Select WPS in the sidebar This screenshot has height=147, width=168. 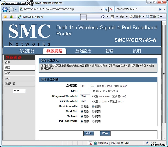[x=19, y=78]
